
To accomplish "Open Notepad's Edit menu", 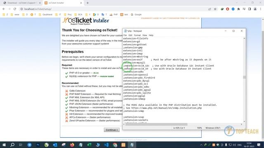I will (x=130, y=35).
